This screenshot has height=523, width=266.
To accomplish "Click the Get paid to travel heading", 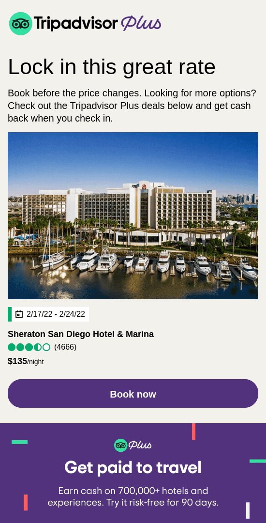I will (133, 467).
